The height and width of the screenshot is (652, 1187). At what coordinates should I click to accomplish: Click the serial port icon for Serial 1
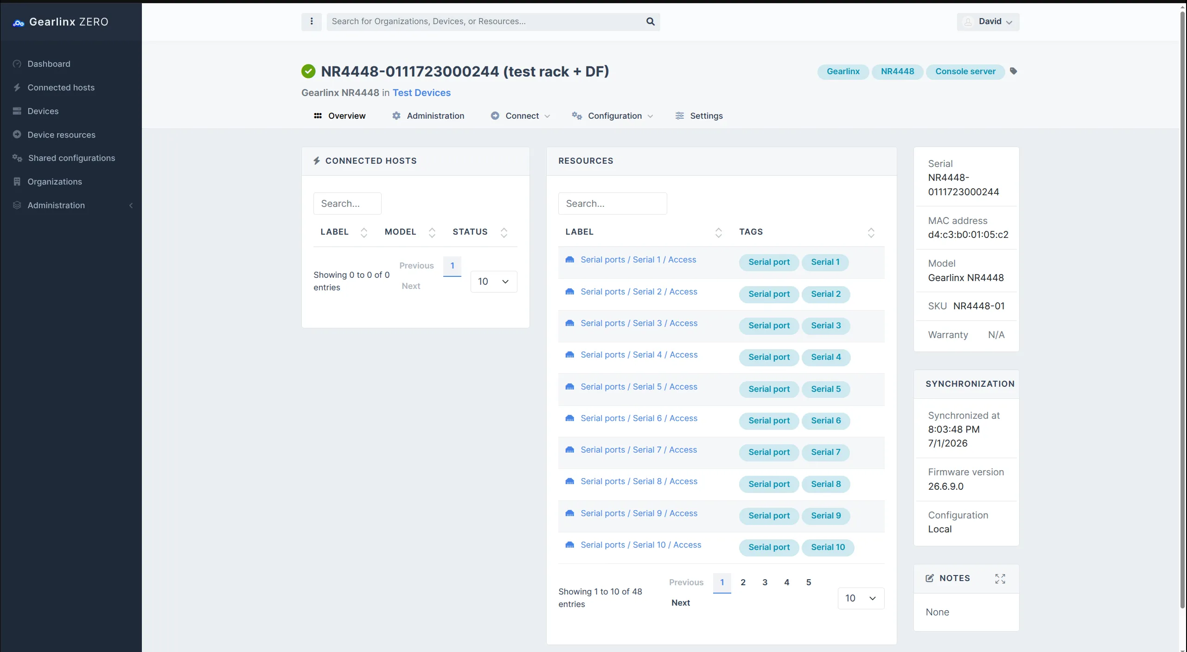pyautogui.click(x=570, y=260)
